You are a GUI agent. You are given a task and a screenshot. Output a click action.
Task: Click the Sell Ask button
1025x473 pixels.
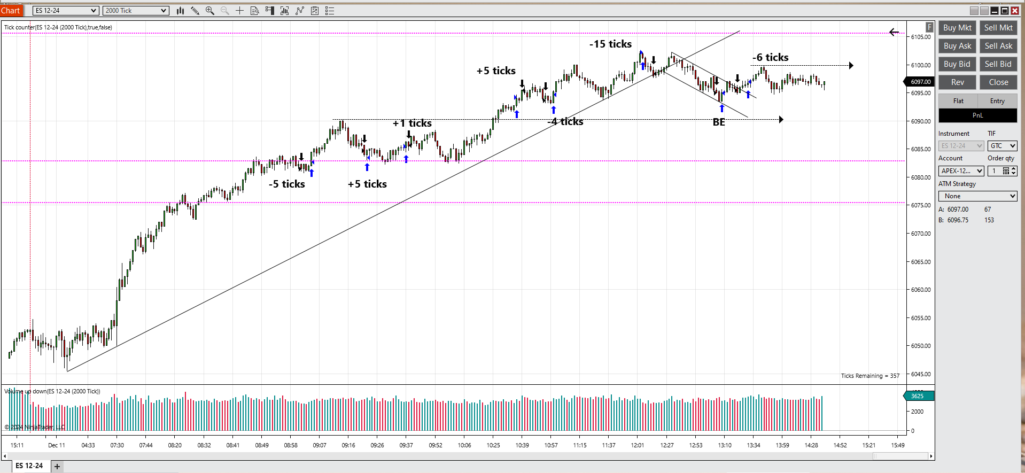point(998,46)
